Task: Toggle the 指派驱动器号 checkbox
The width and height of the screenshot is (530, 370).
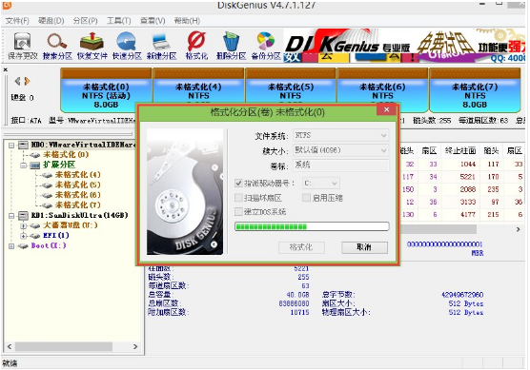Action: (x=238, y=184)
